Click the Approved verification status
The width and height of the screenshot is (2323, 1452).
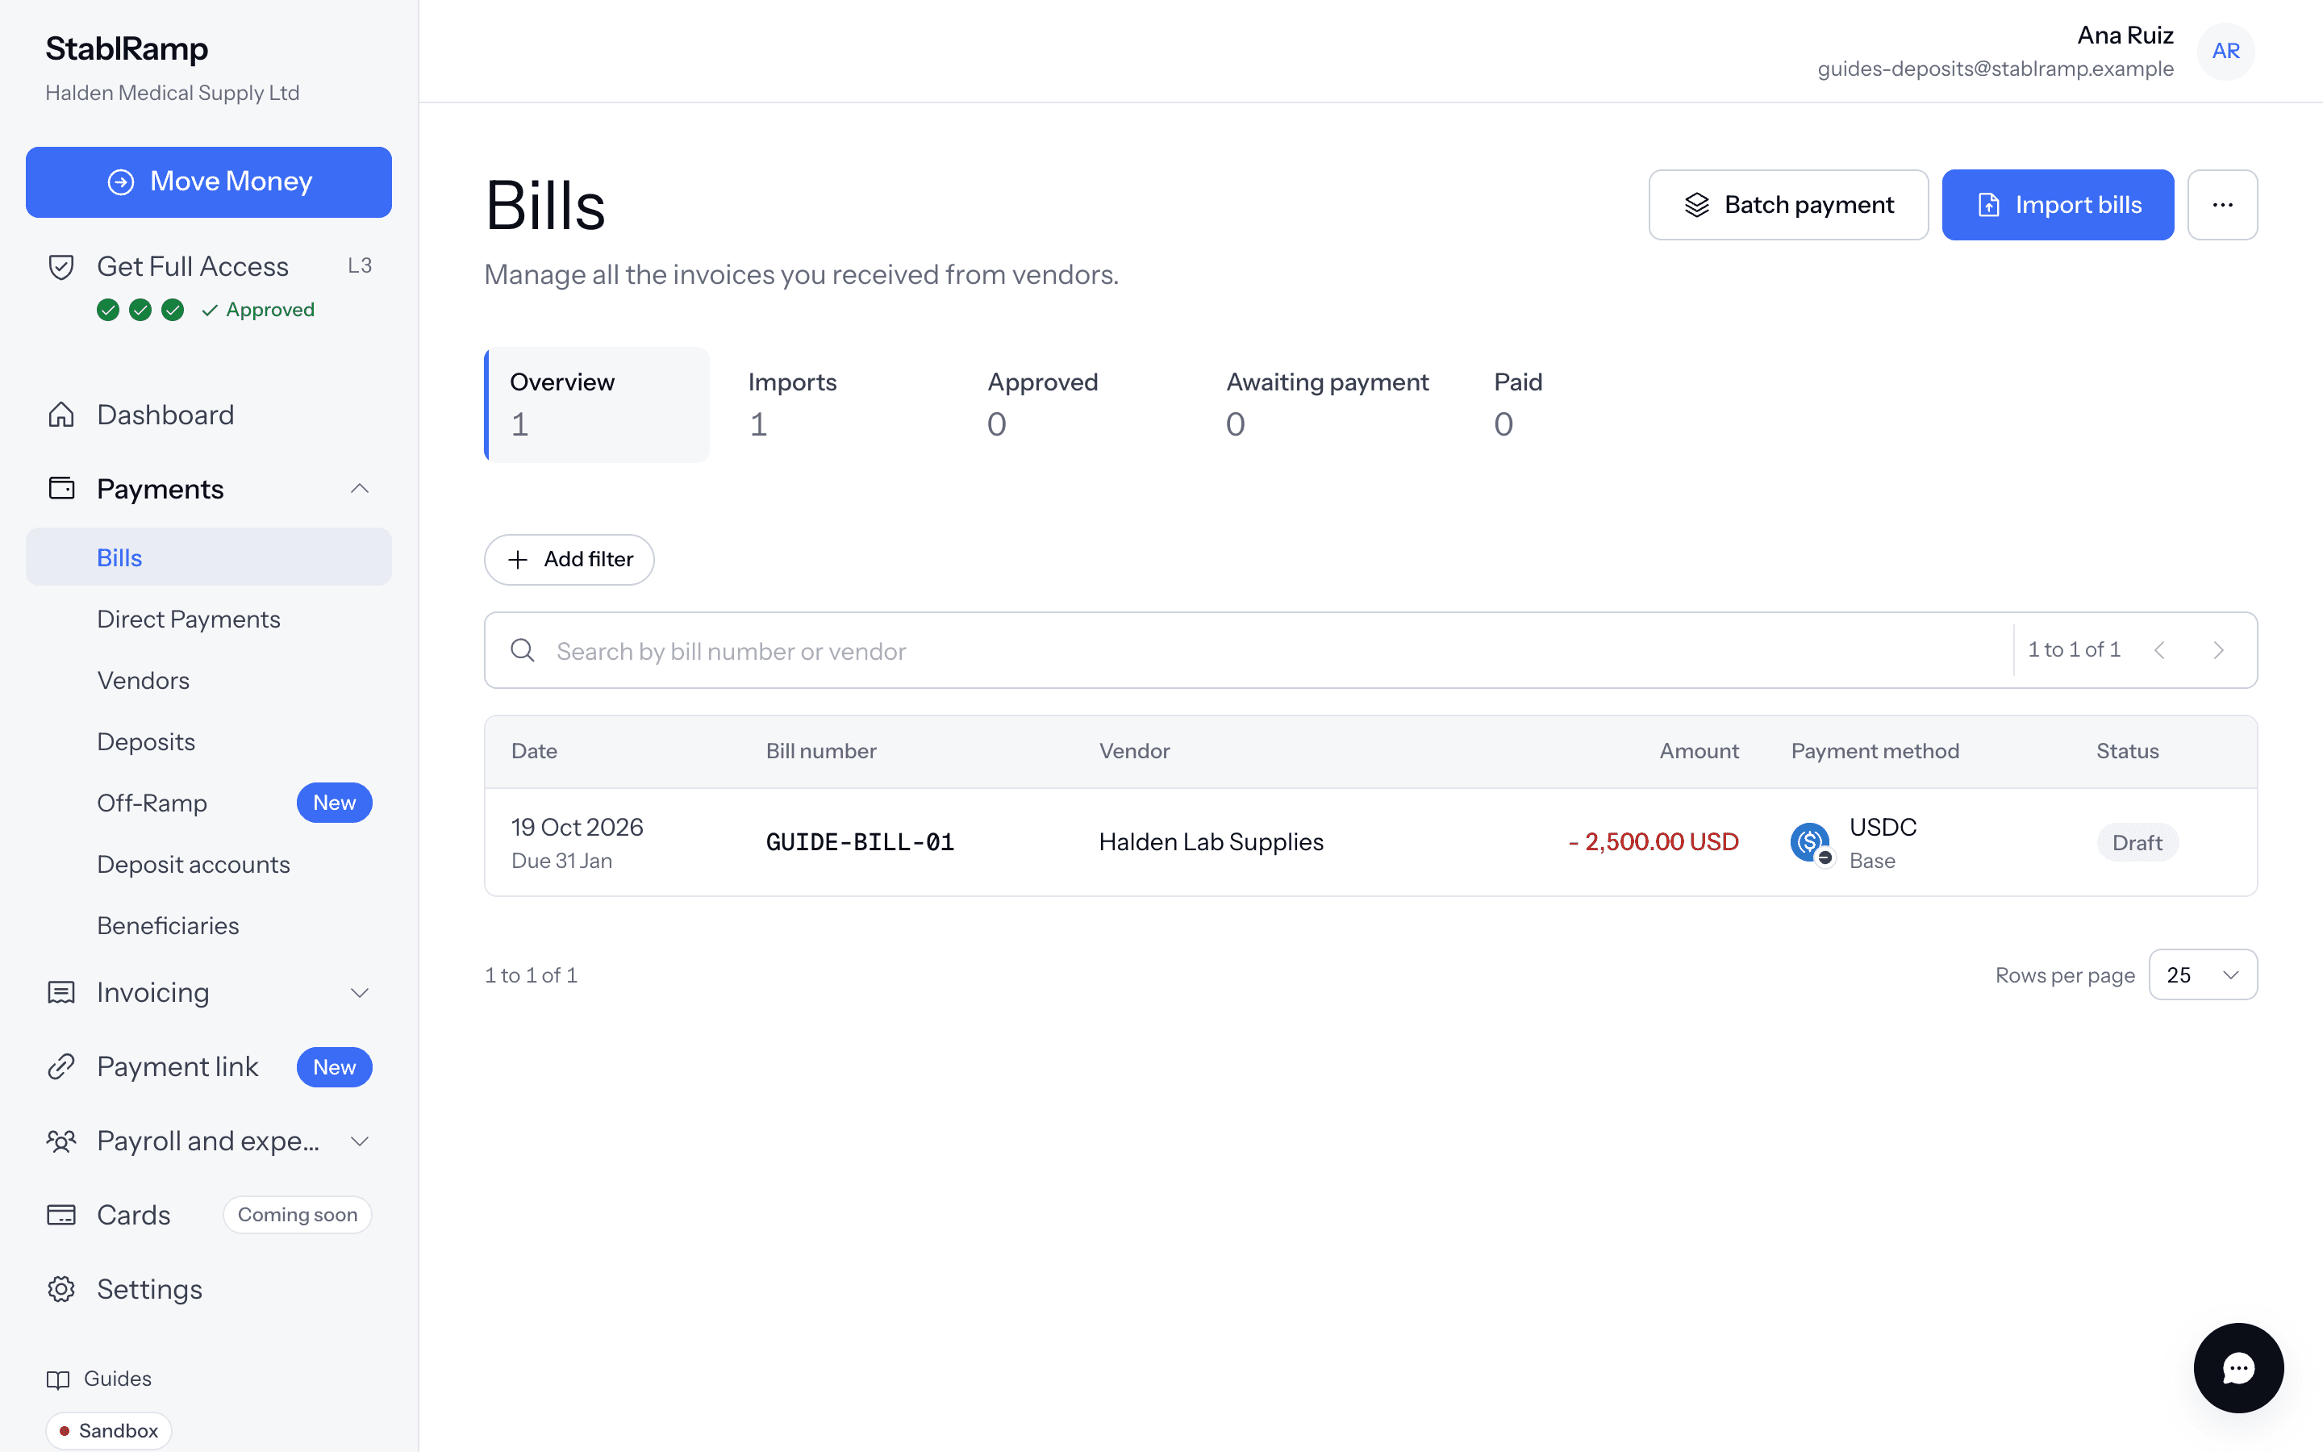[258, 309]
